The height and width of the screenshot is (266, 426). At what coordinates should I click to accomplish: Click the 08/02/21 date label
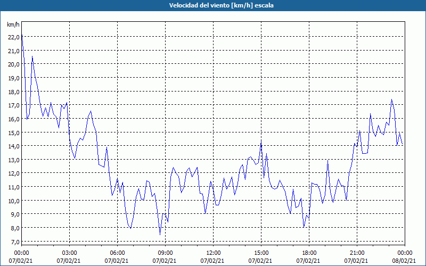pyautogui.click(x=404, y=261)
